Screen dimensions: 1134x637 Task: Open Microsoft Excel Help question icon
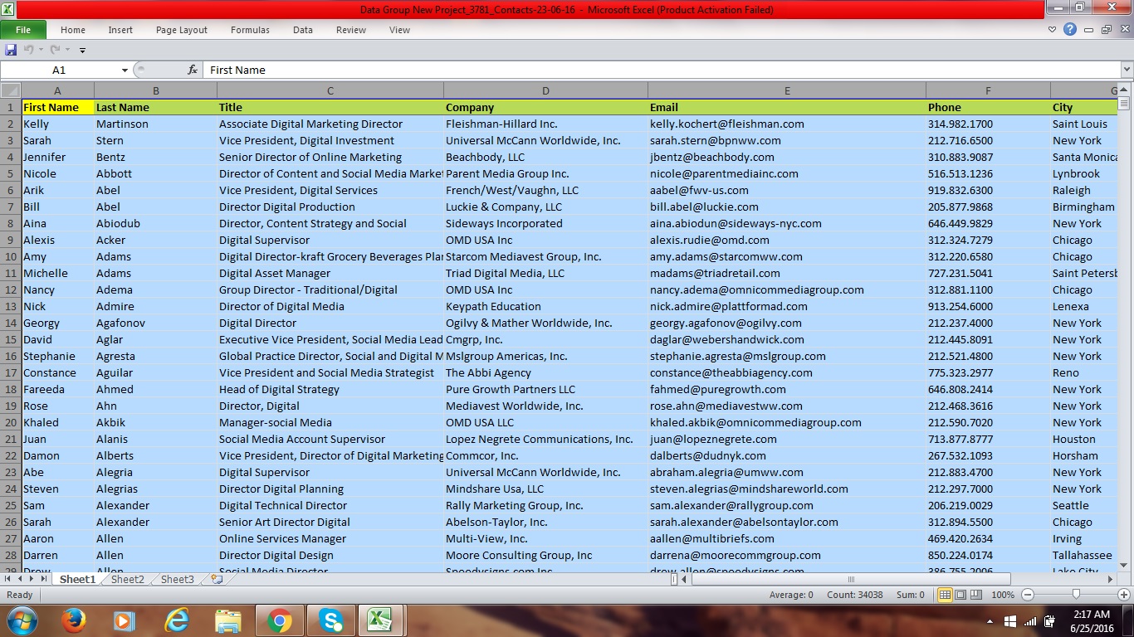click(1070, 30)
